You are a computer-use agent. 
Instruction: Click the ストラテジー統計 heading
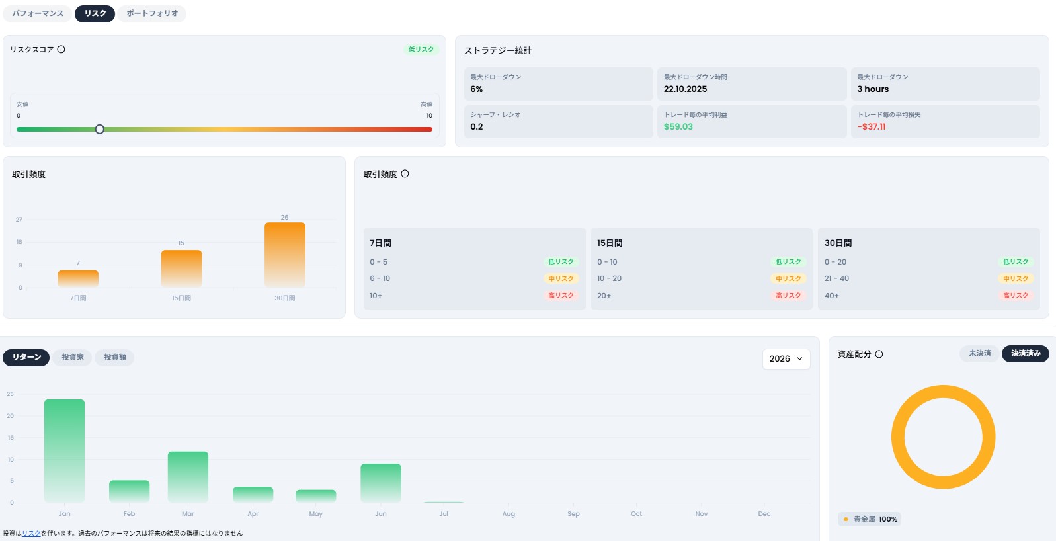pos(498,50)
